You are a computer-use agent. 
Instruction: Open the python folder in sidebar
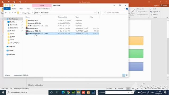tap(12, 37)
